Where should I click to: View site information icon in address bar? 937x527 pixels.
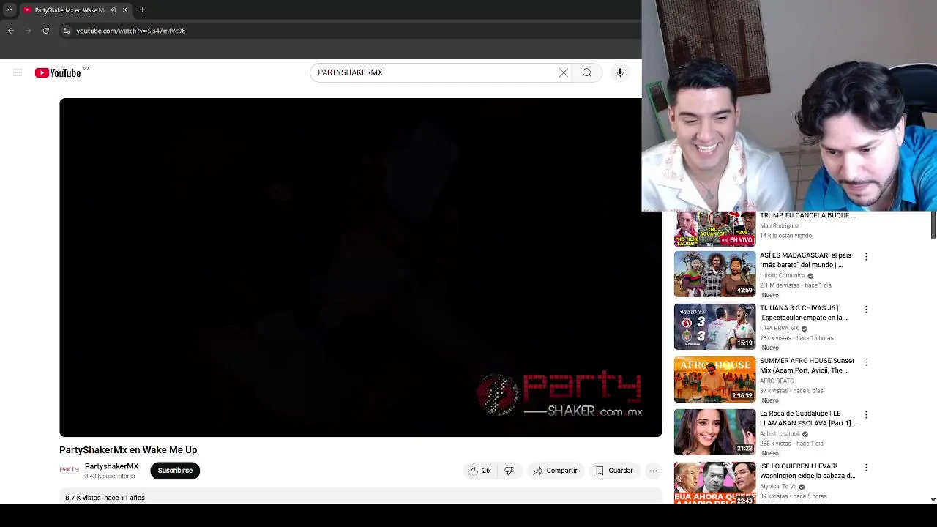67,31
